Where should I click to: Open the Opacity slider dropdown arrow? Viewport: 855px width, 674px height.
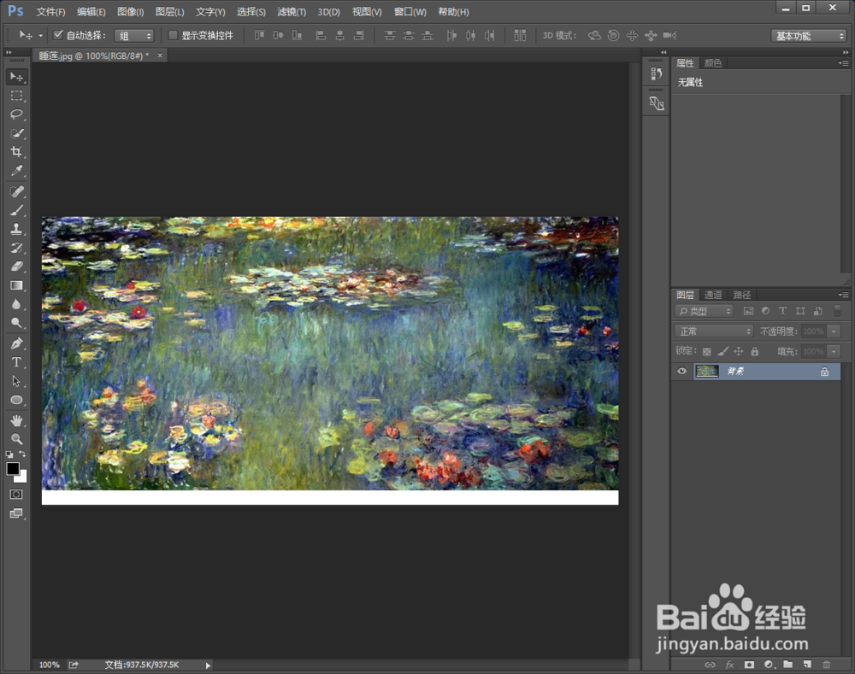(834, 331)
